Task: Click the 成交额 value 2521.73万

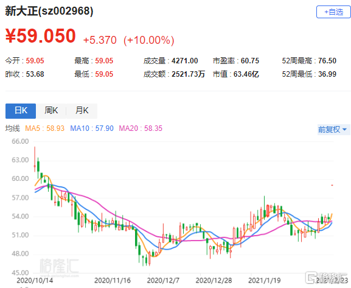Action: pos(188,74)
